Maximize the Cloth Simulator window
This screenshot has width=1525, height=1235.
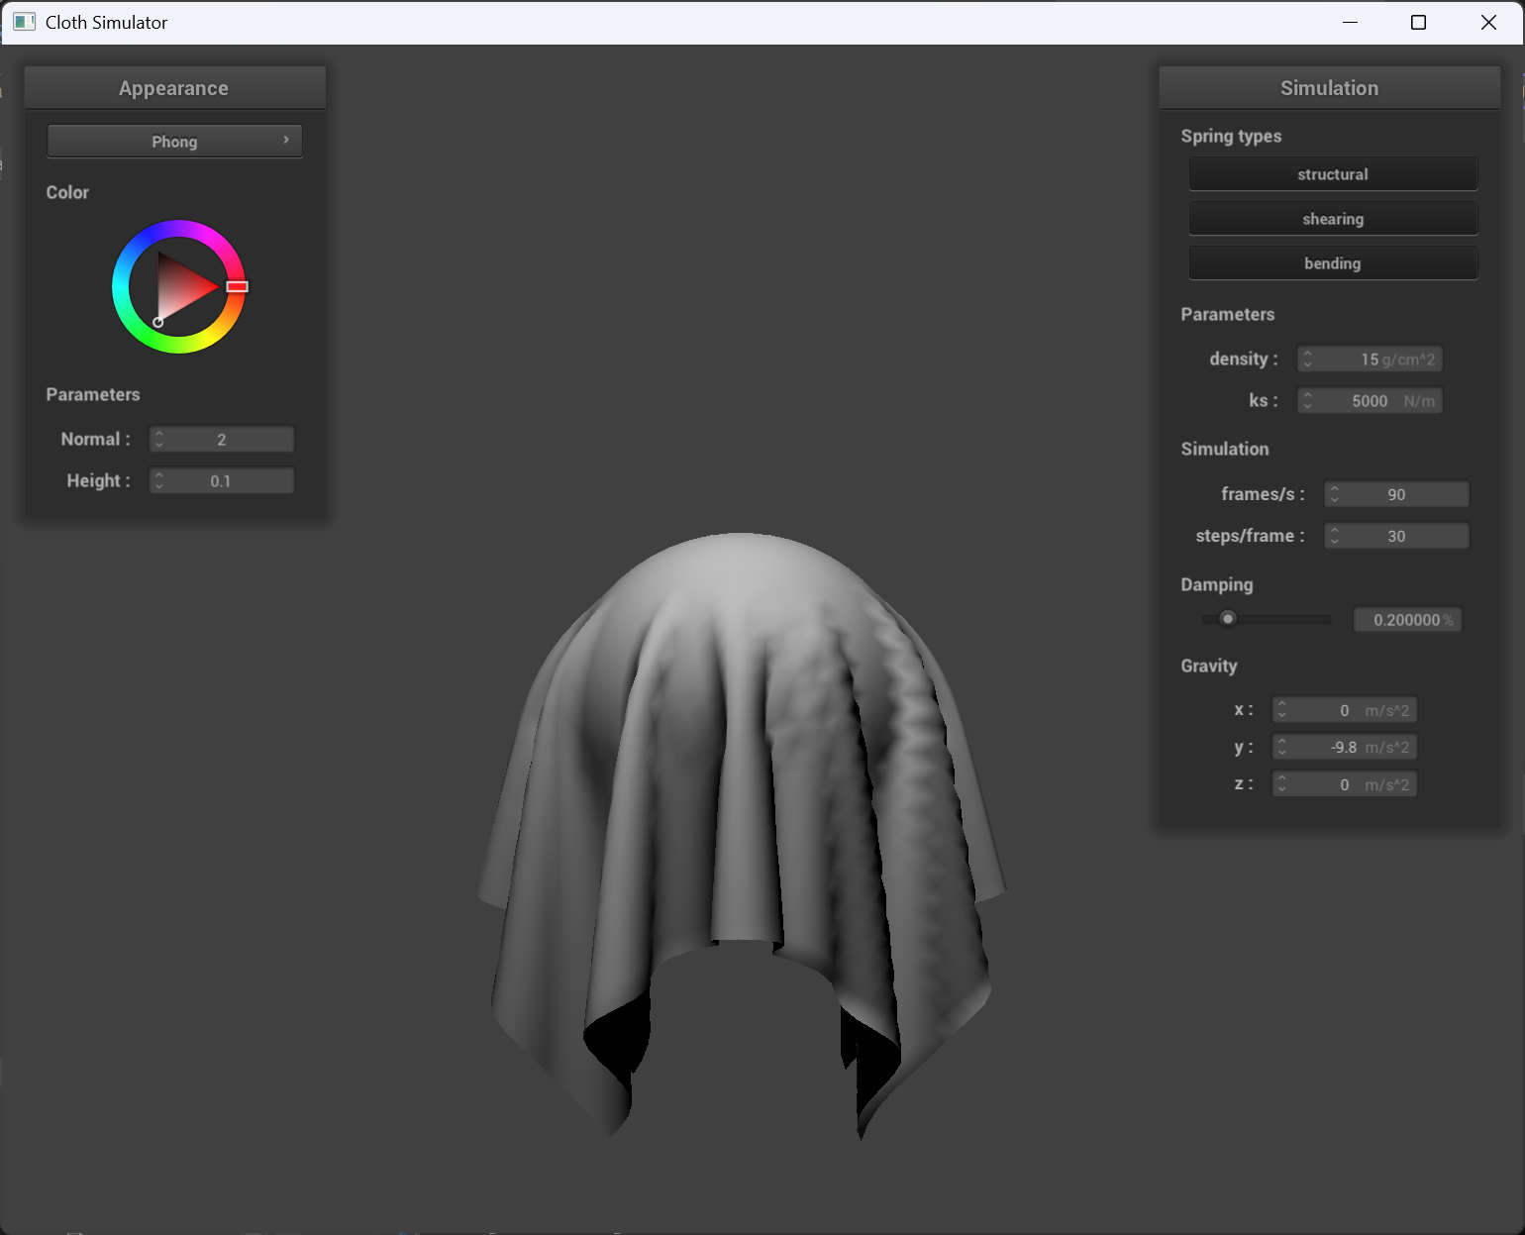pyautogui.click(x=1418, y=22)
